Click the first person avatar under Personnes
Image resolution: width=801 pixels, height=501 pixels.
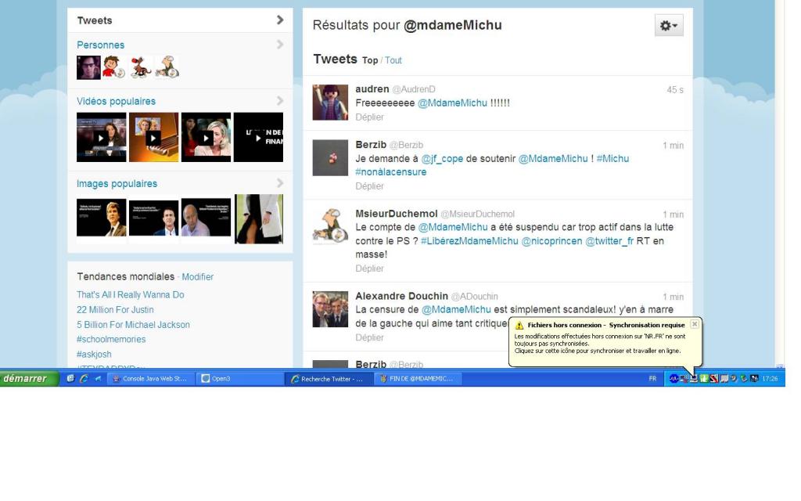click(x=88, y=67)
